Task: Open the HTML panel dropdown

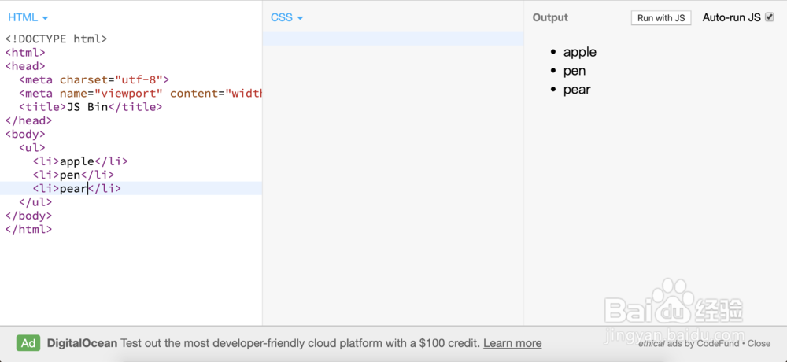Action: click(x=28, y=17)
